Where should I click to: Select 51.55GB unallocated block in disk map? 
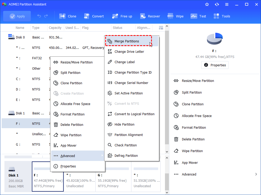[146, 177]
